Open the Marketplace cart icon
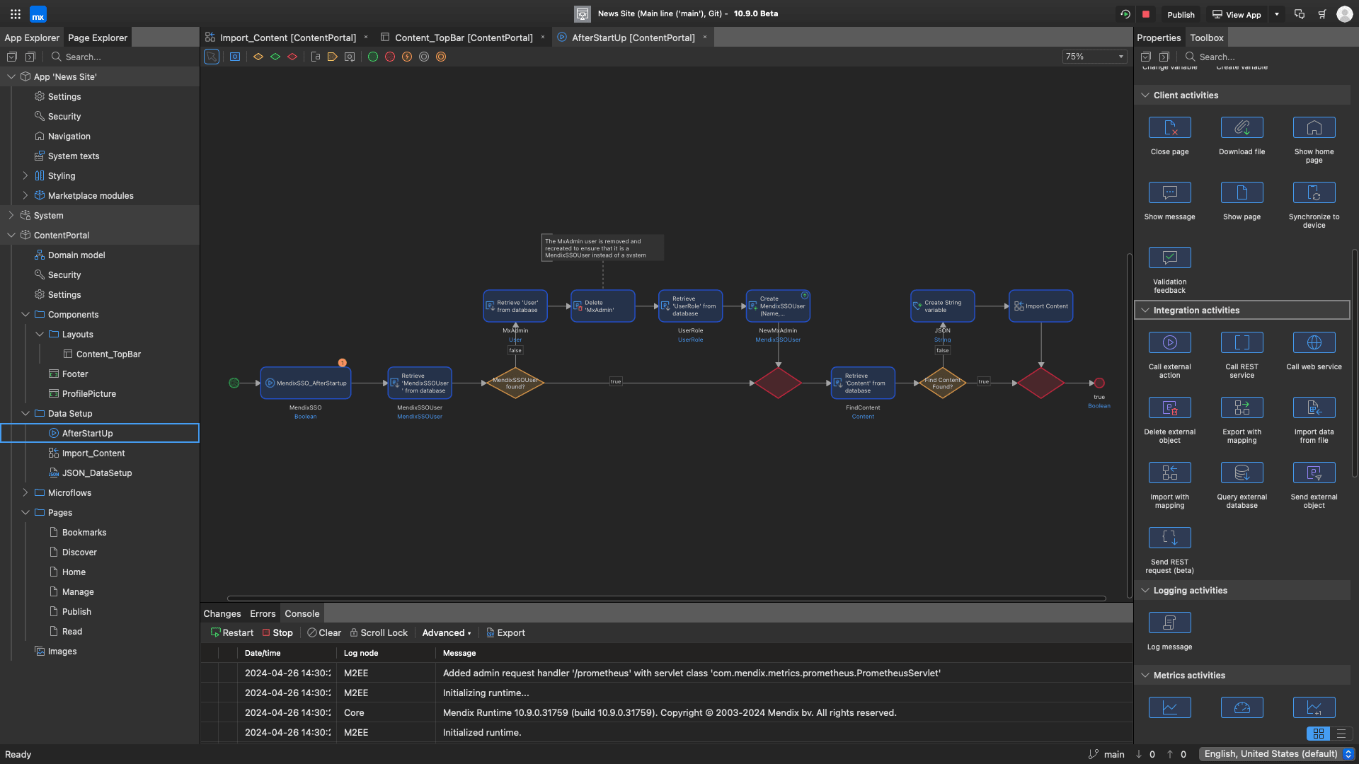 (1322, 14)
